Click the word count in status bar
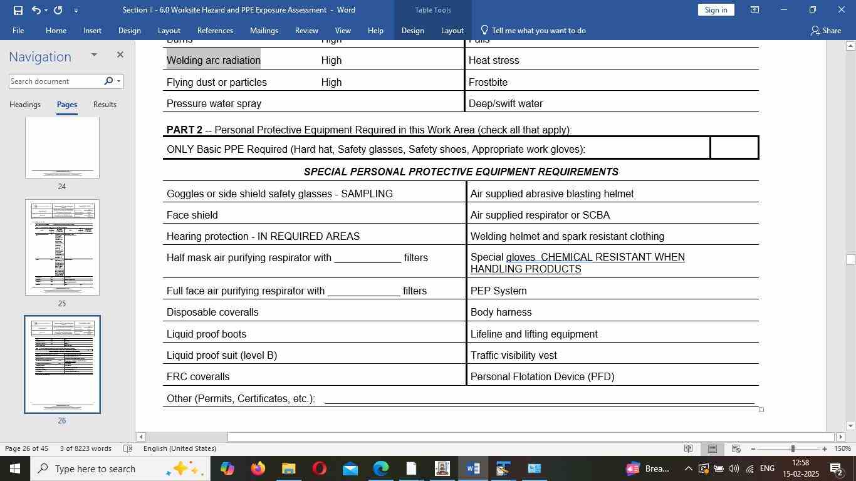 point(85,448)
